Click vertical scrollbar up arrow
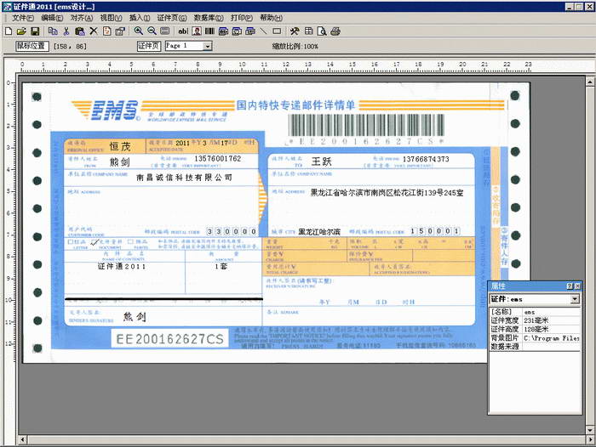 click(590, 82)
